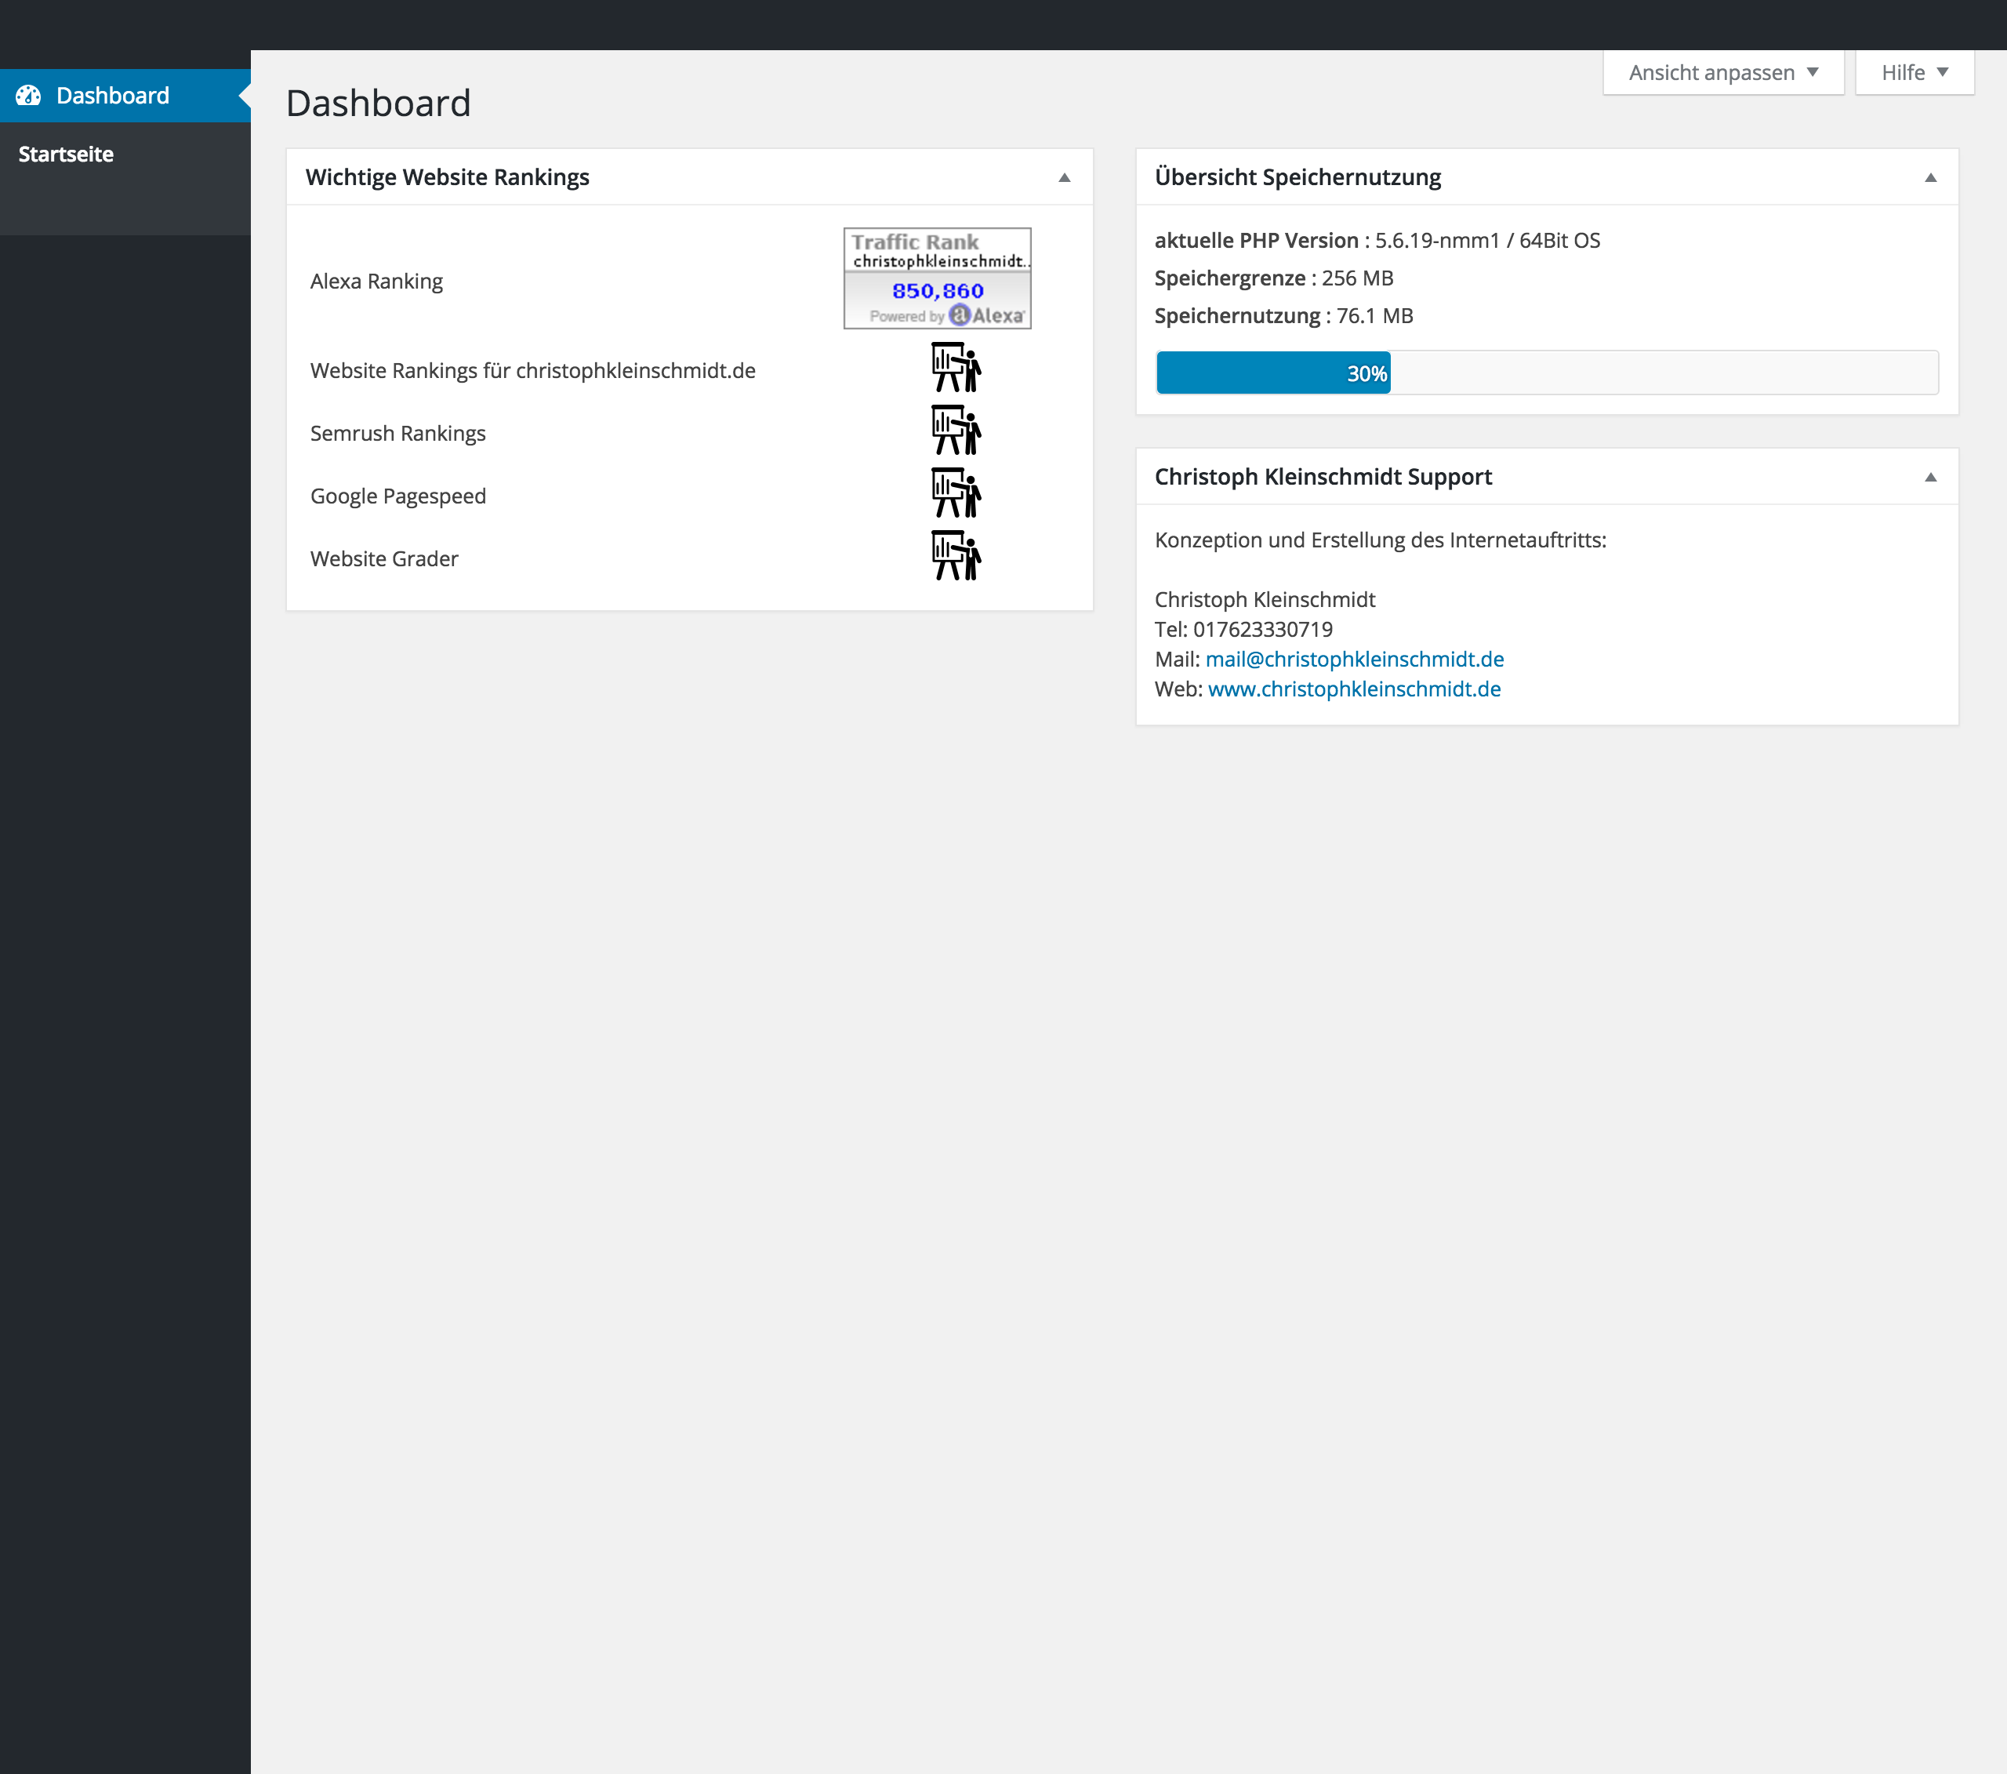Click the 30% memory usage progress bar

(1547, 373)
